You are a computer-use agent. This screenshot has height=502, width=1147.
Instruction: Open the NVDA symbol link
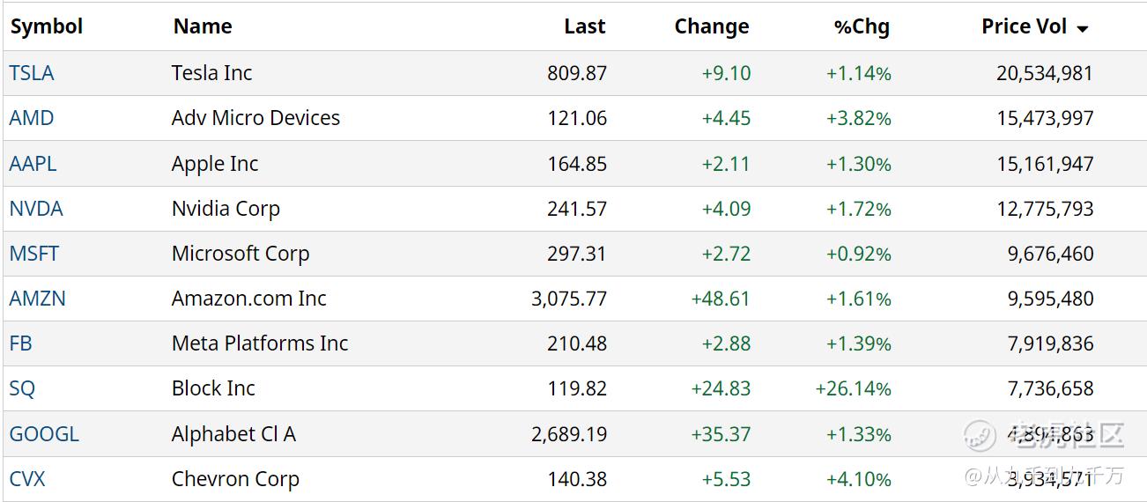pos(36,209)
